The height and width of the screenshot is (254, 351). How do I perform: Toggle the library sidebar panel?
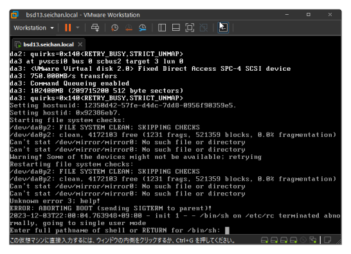(162, 28)
